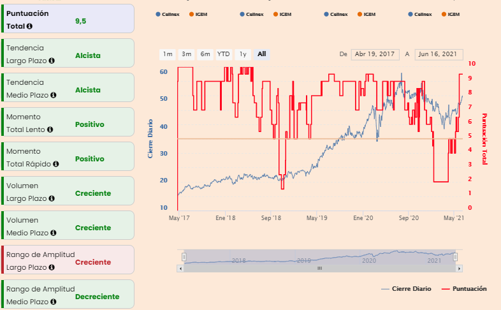Click the May '17 axis label
501x310 pixels.
pyautogui.click(x=179, y=218)
